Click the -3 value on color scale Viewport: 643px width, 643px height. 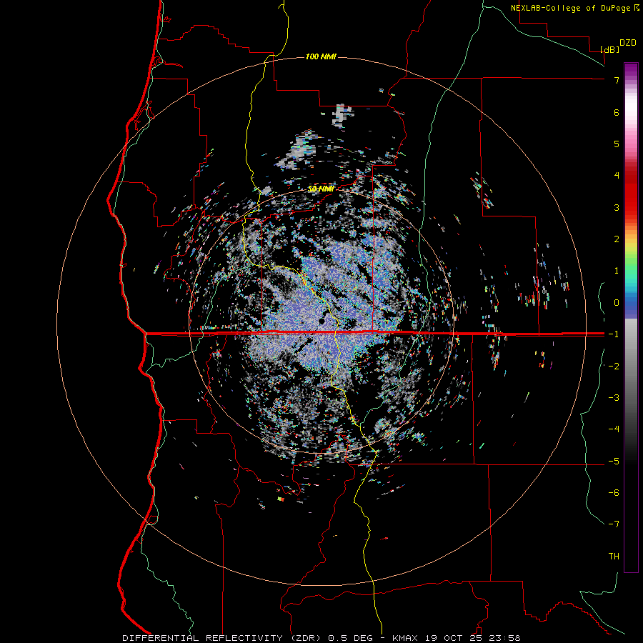pyautogui.click(x=614, y=397)
